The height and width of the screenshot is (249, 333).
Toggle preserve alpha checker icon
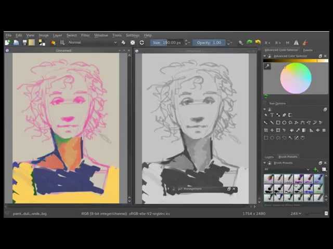[x=133, y=43]
